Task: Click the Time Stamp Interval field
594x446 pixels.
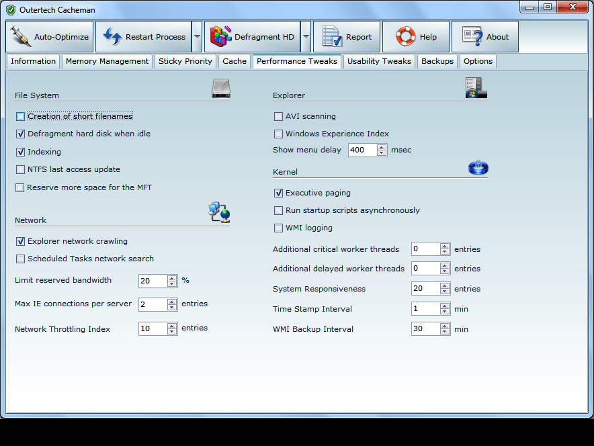Action: point(426,309)
